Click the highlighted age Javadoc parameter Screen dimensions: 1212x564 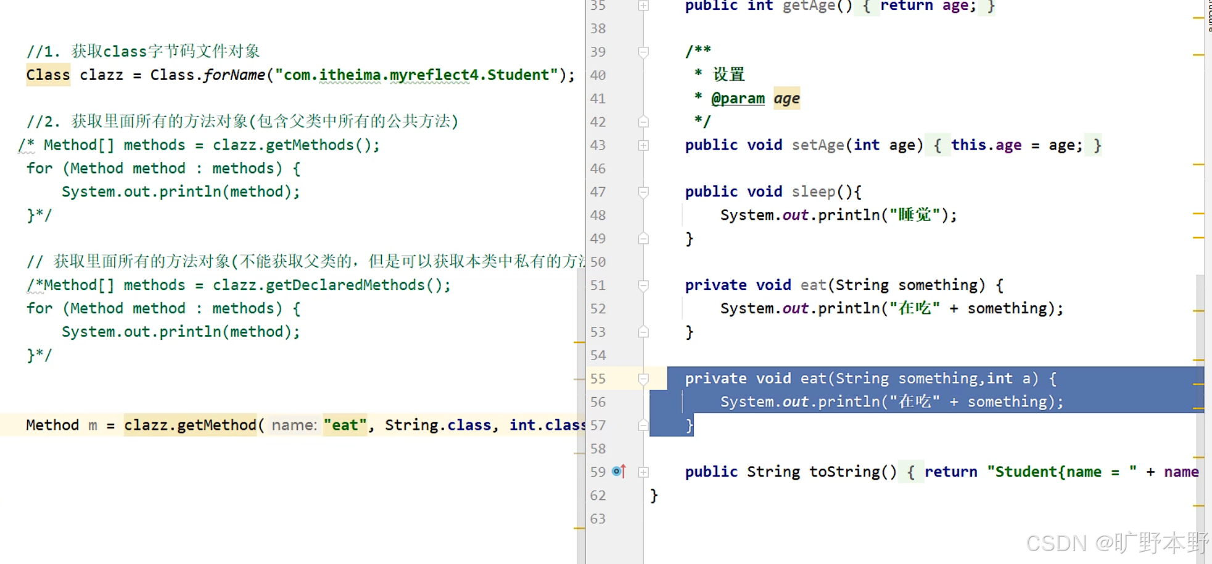786,99
